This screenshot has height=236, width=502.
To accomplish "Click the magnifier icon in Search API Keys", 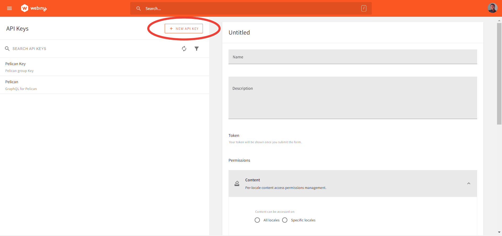I will tap(7, 48).
